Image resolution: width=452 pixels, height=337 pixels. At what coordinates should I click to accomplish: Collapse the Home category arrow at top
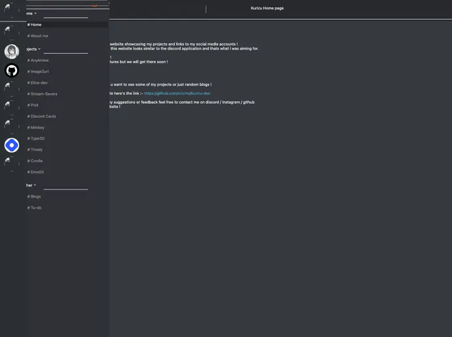click(35, 14)
